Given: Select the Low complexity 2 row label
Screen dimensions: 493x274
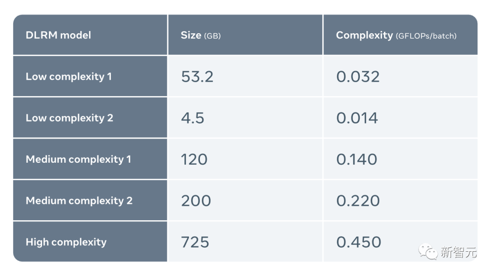Looking at the screenshot, I should (90, 118).
